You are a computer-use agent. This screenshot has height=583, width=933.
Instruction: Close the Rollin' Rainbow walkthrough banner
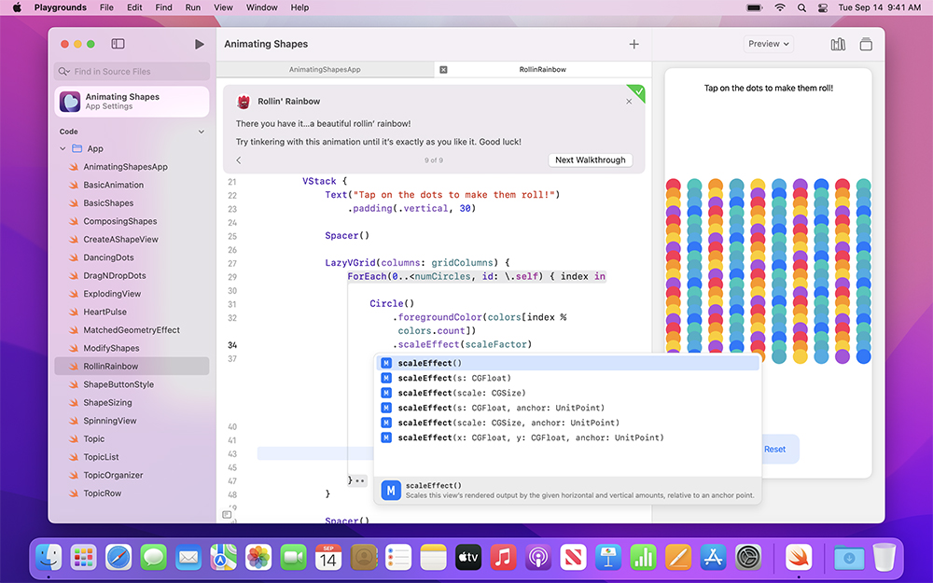[x=629, y=102]
